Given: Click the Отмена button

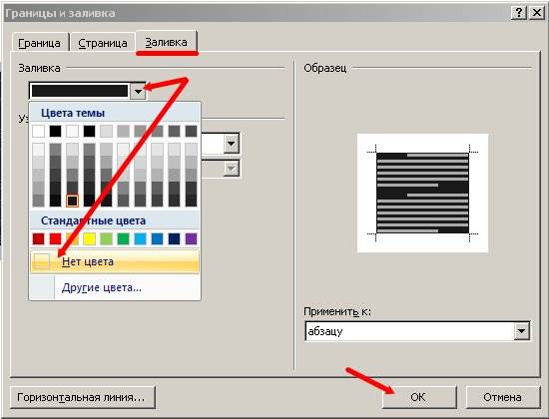Looking at the screenshot, I should click(x=503, y=397).
